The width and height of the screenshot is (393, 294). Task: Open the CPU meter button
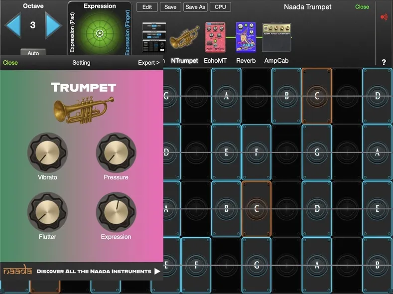[x=220, y=7]
